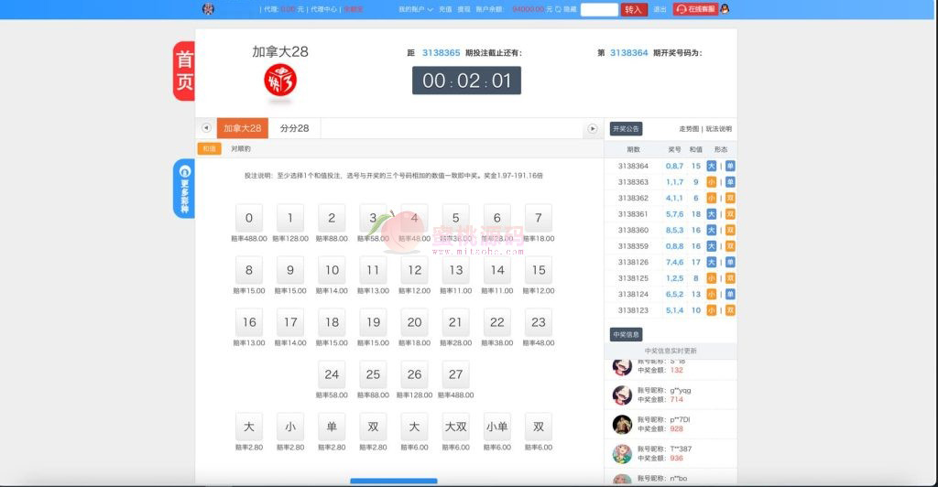The width and height of the screenshot is (938, 487).
Task: Click the transfer amount input field
Action: click(x=599, y=9)
